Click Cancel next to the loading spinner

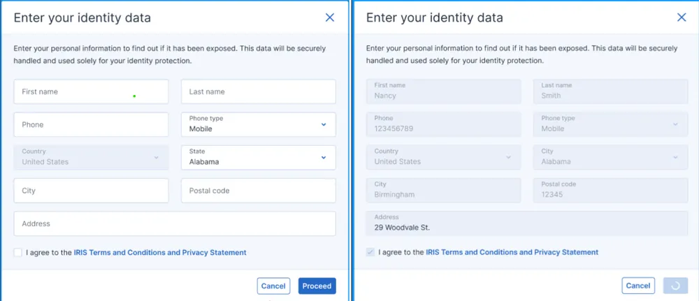pyautogui.click(x=637, y=286)
